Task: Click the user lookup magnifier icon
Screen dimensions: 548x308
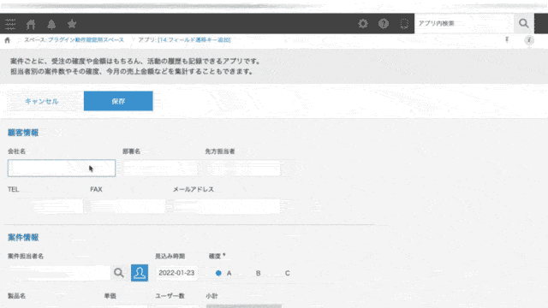Action: pyautogui.click(x=119, y=273)
